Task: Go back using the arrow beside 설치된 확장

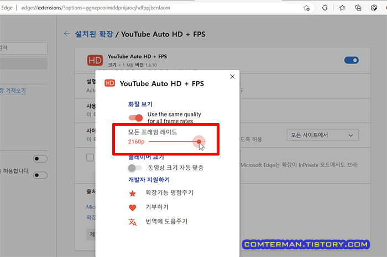Action: 67,34
